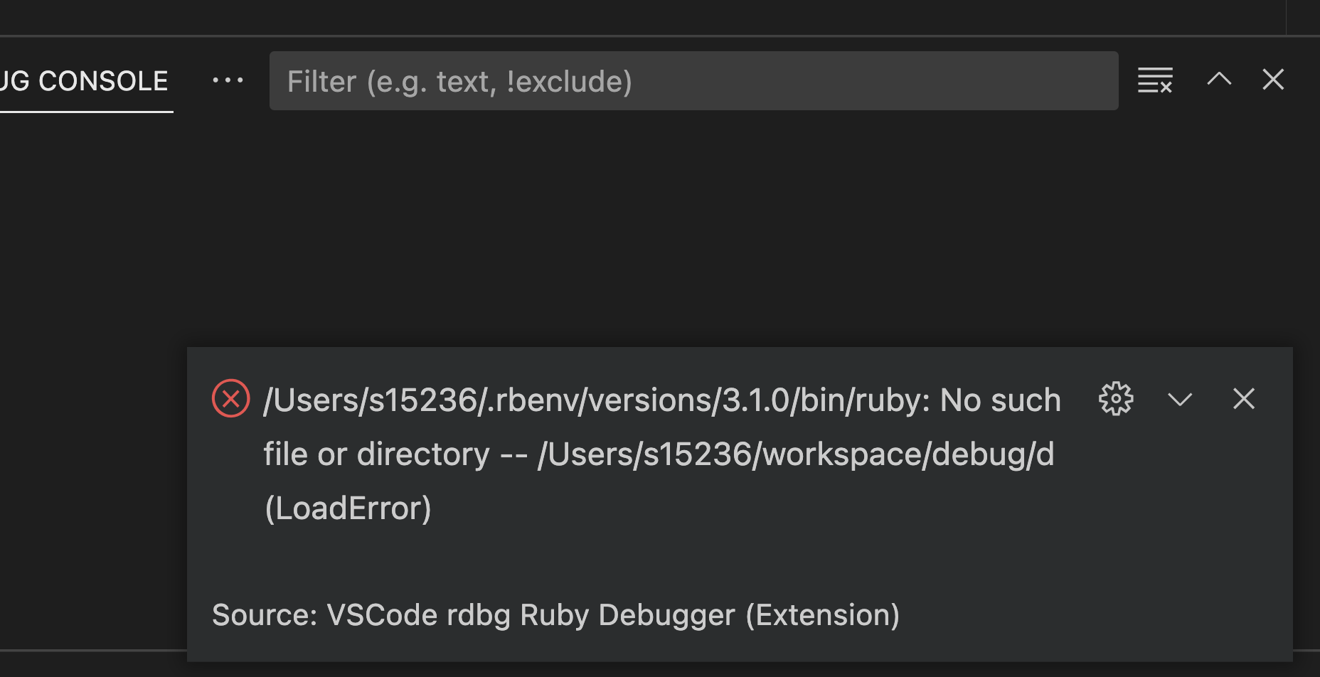Click the status bar strip at bottom
This screenshot has width=1320, height=677.
click(x=92, y=664)
